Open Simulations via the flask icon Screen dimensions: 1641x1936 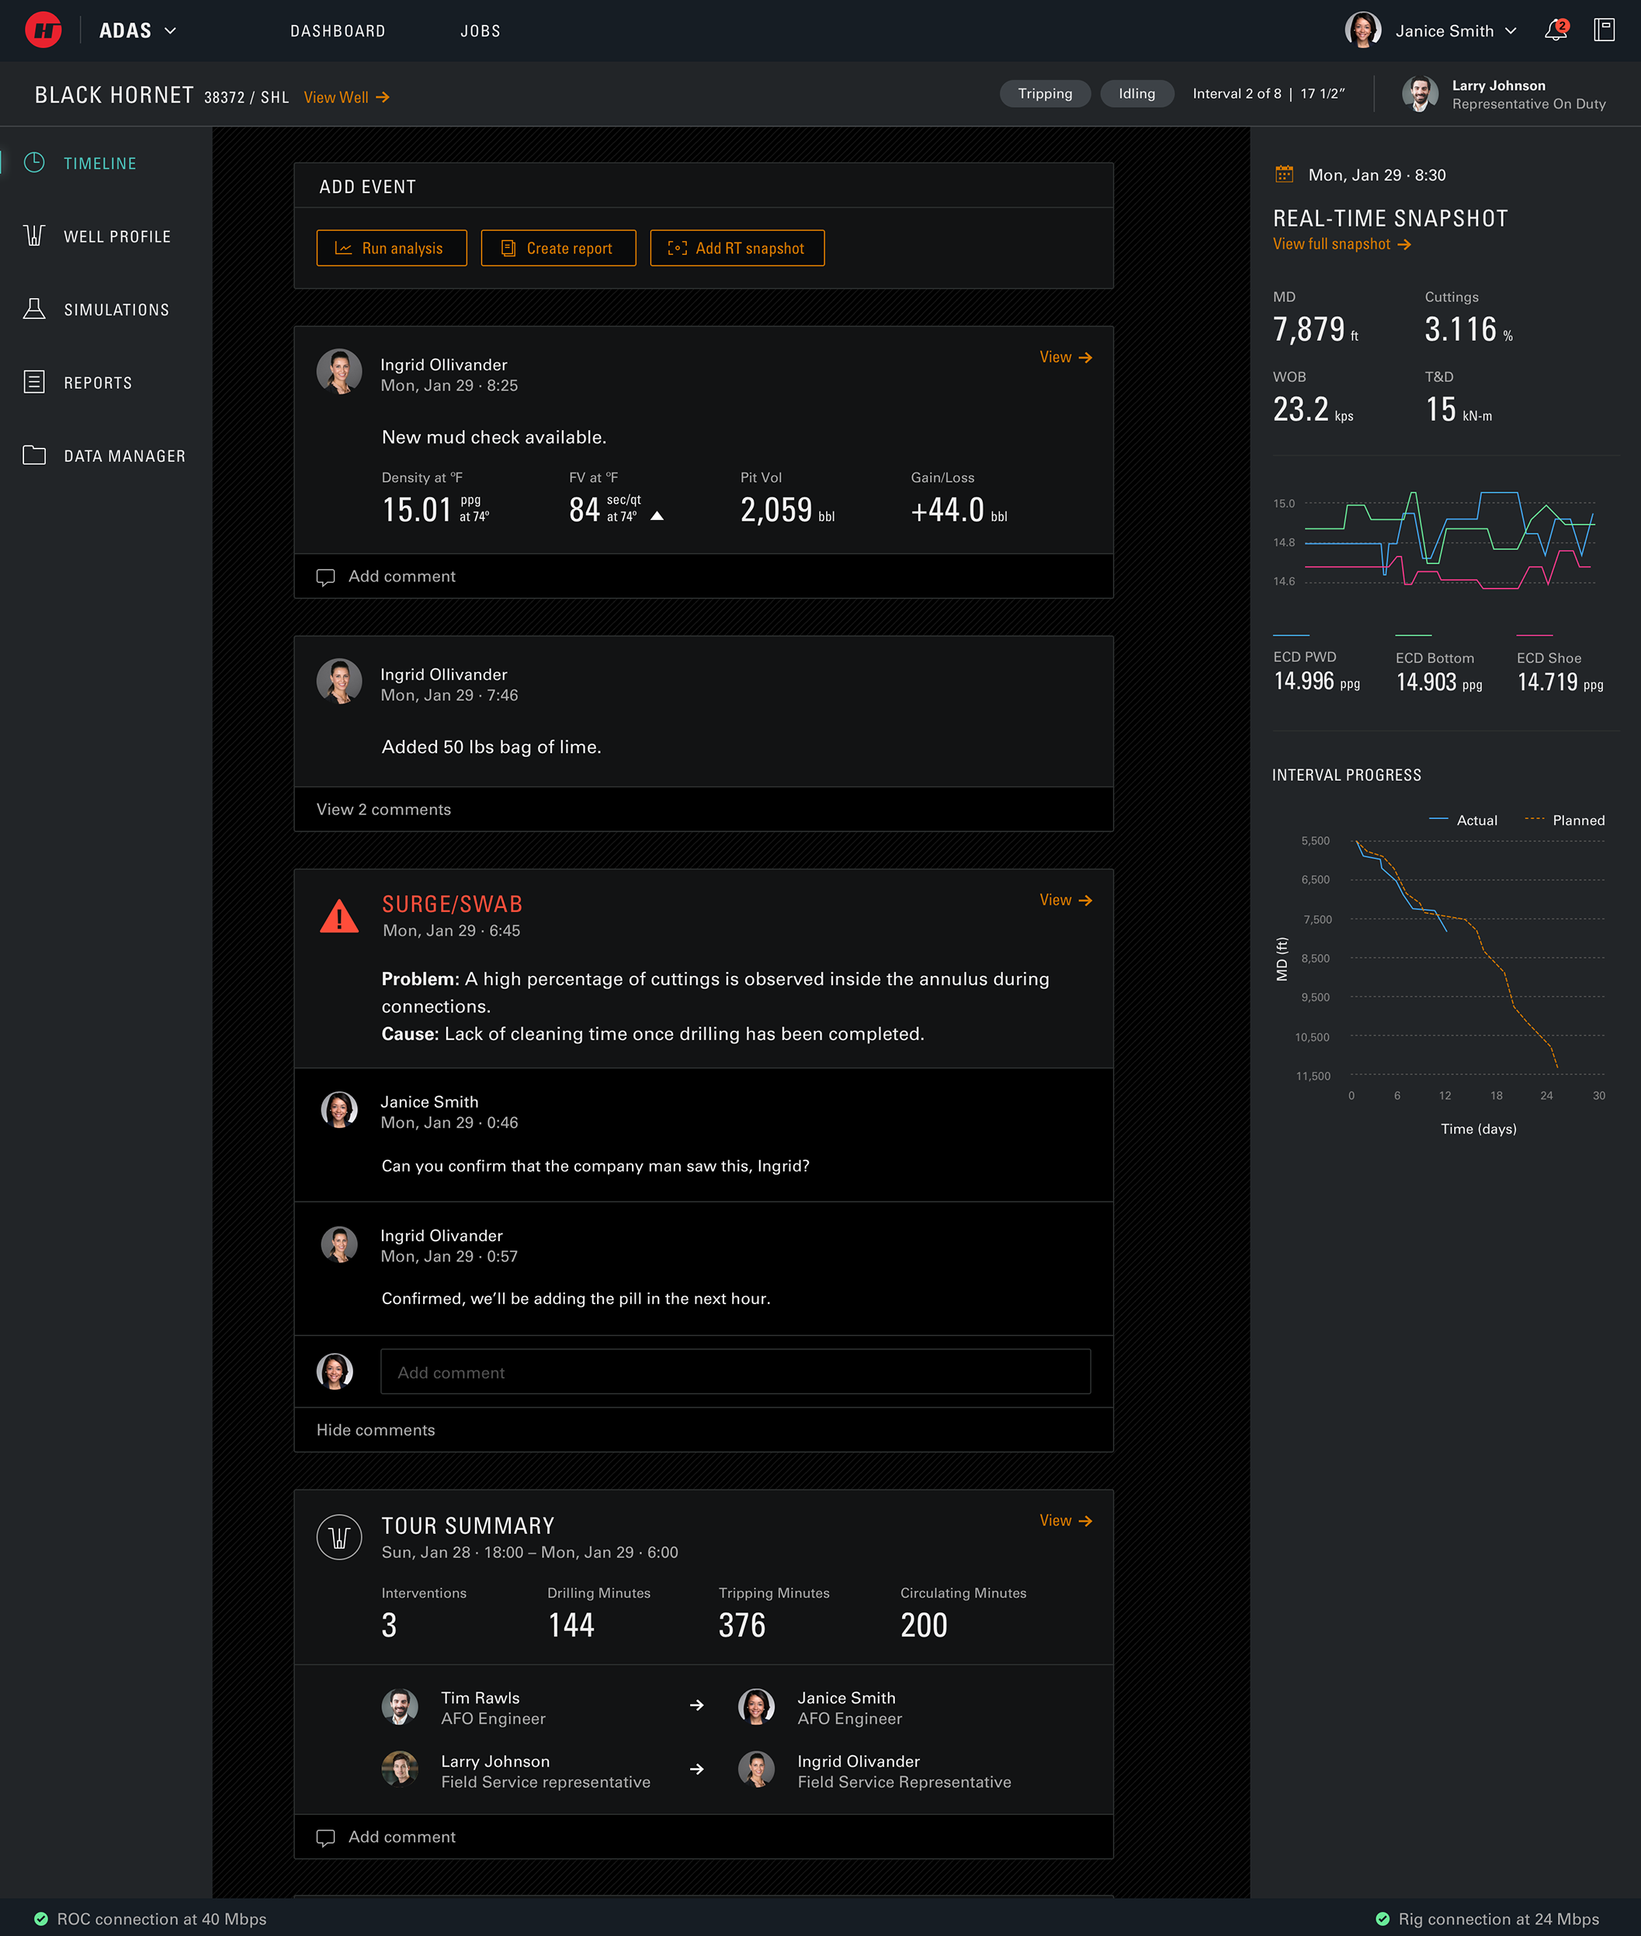[x=34, y=309]
